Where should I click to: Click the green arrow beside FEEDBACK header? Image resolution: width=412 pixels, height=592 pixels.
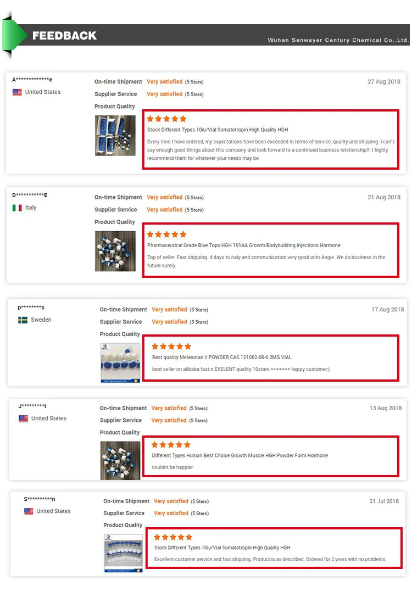point(14,35)
